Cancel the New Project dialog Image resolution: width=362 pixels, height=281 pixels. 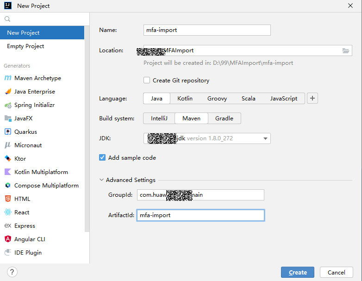coord(336,272)
